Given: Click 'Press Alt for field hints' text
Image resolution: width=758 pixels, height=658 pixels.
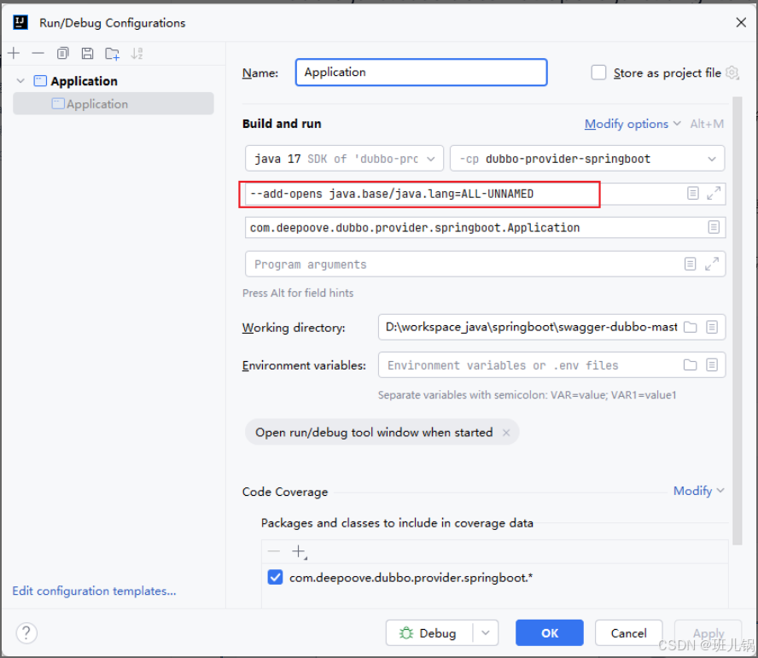Looking at the screenshot, I should 298,294.
